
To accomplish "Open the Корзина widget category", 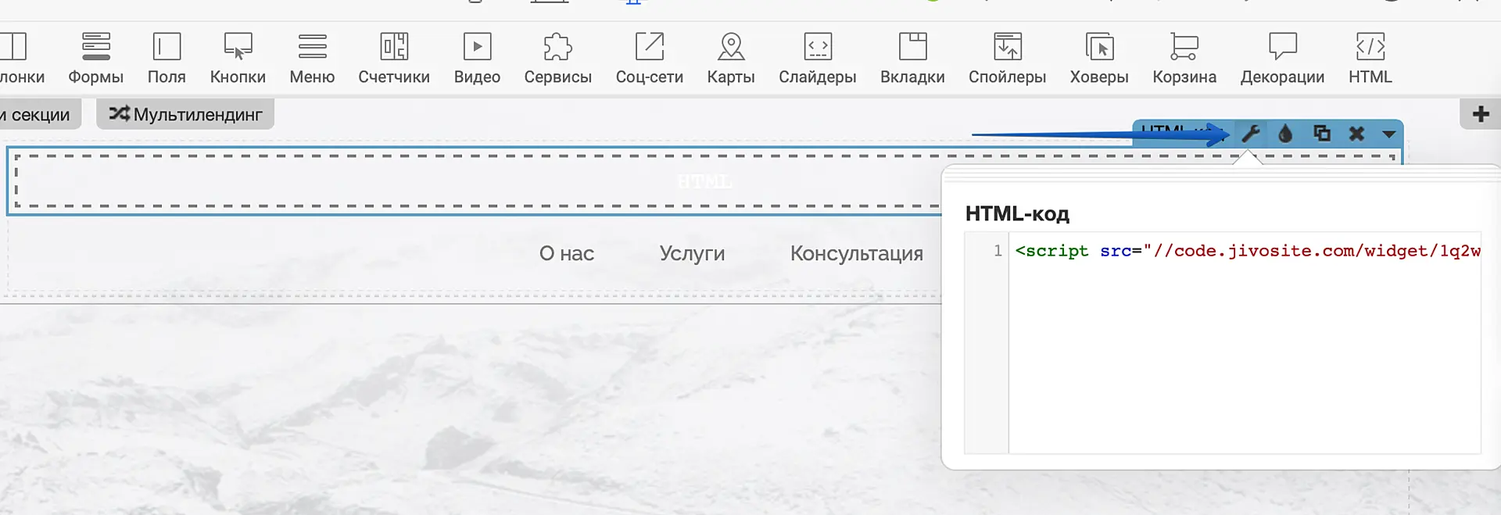I will (1184, 58).
